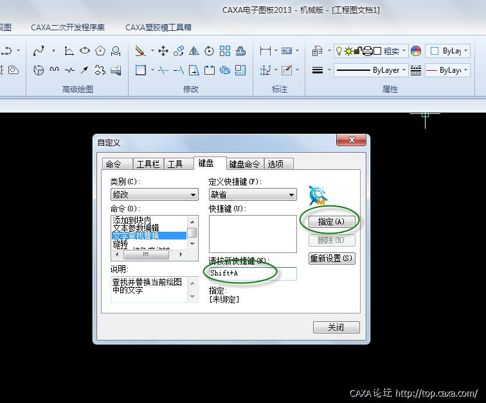Screen dimensions: 486x403
Task: Click the 关闭 close button
Action: pyautogui.click(x=336, y=327)
